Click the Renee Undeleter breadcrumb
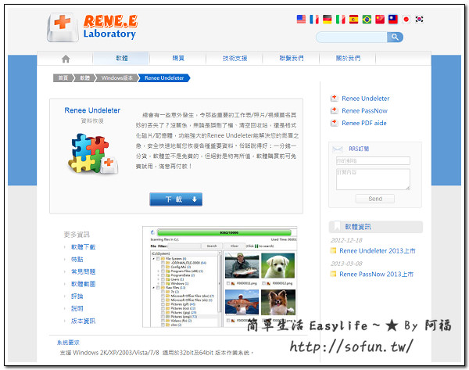 coord(164,77)
